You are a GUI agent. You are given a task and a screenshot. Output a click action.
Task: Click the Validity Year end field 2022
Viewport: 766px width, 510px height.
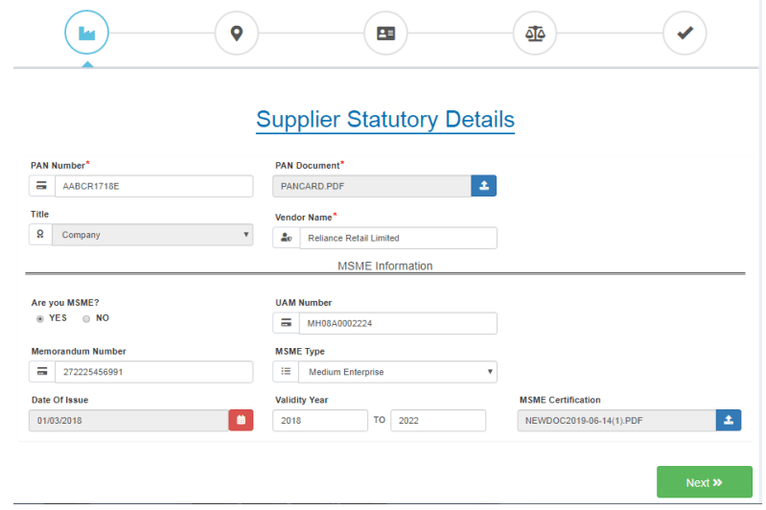click(x=438, y=420)
